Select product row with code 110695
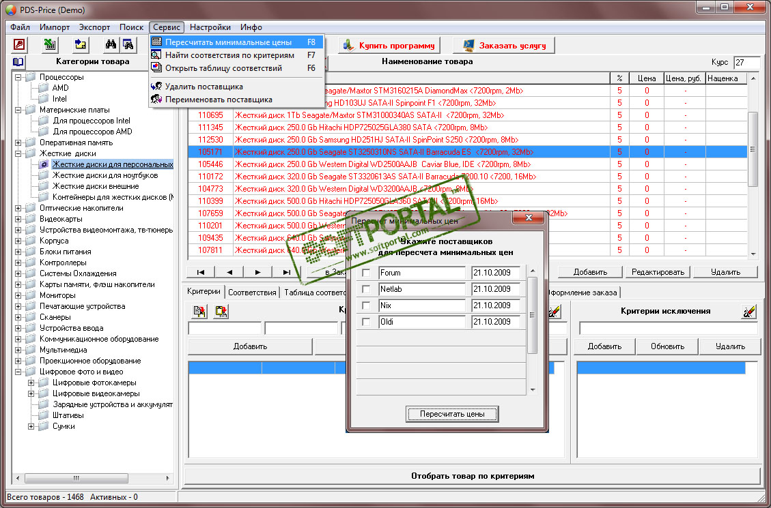 467,115
